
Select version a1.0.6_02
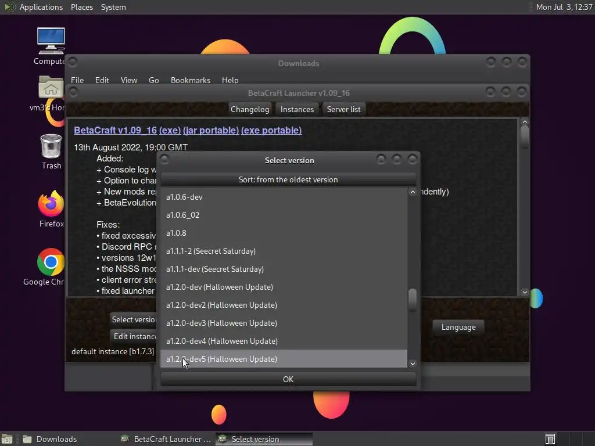coord(284,215)
